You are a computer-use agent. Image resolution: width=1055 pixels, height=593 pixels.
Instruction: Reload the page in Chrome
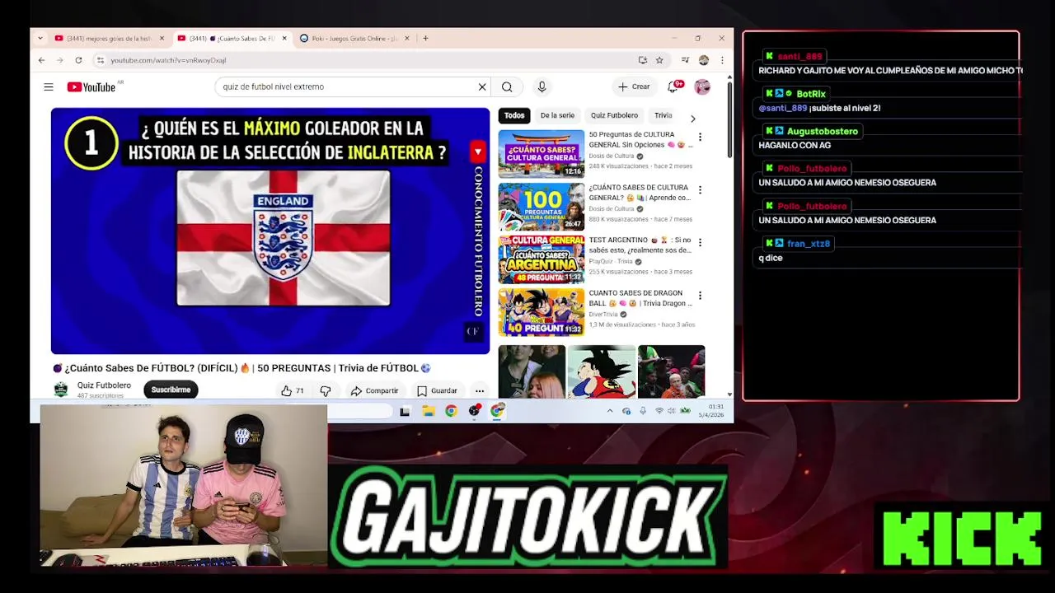coord(78,60)
